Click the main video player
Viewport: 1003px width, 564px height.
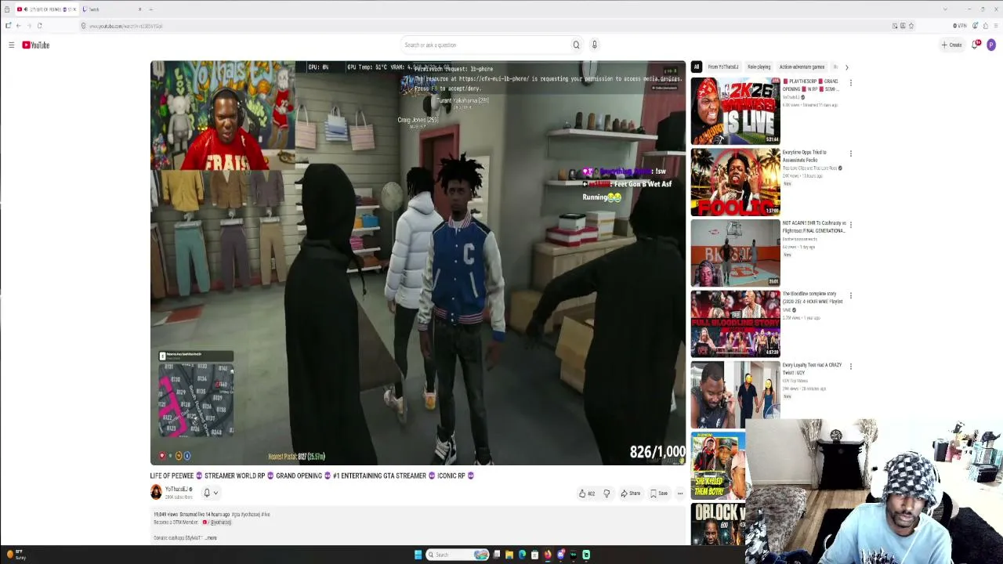418,263
